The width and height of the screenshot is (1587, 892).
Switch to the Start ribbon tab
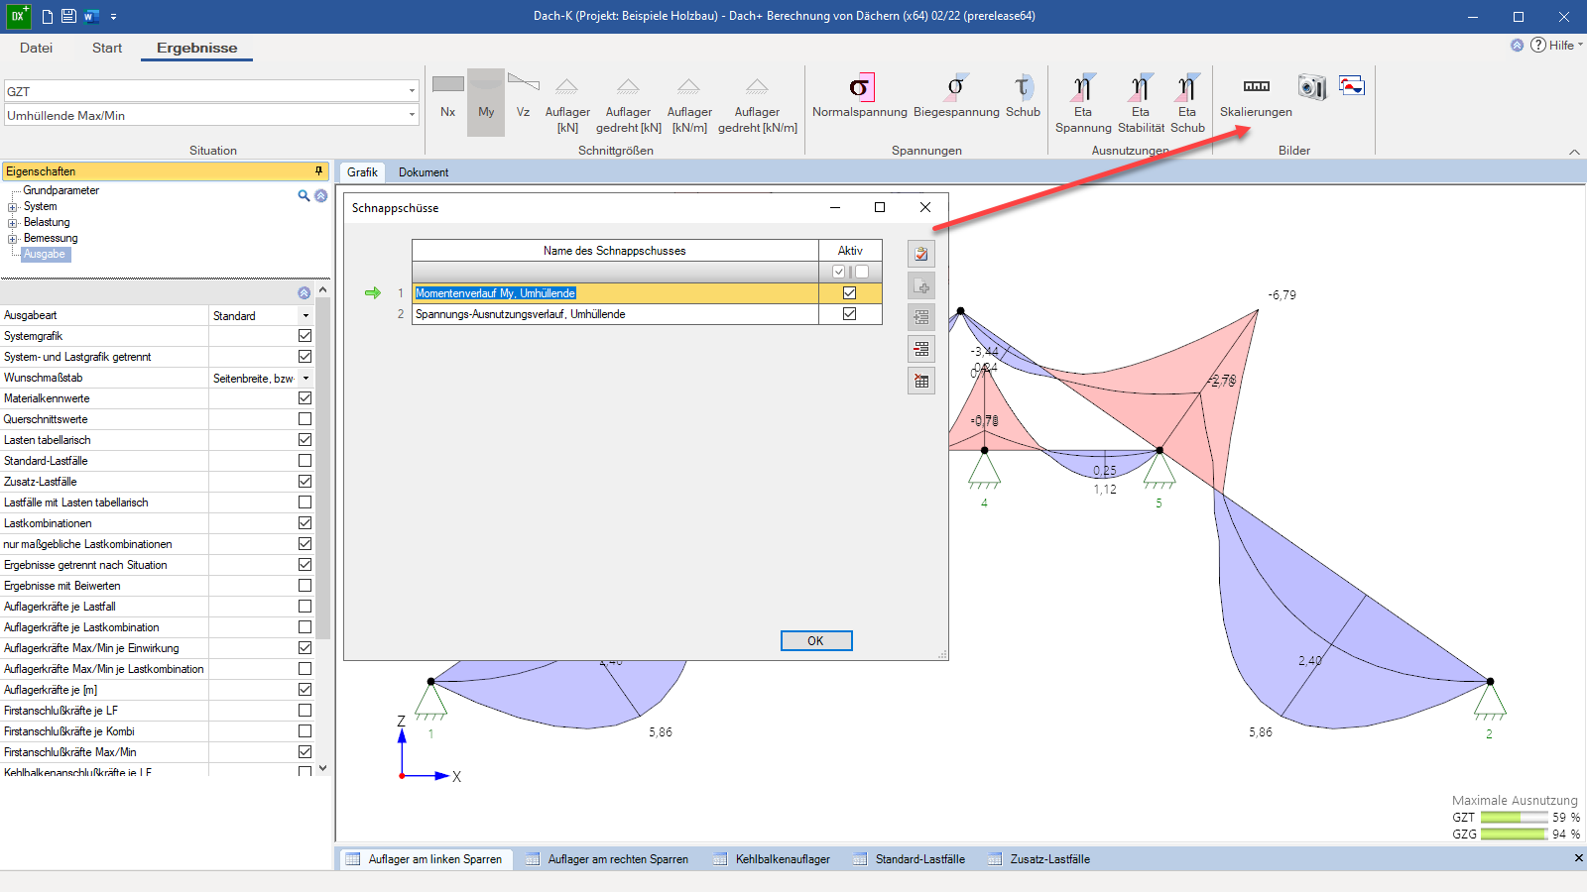point(107,48)
